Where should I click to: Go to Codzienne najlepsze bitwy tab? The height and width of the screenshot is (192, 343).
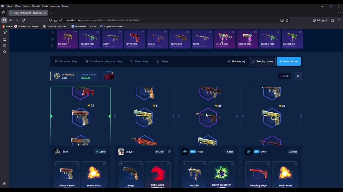104,61
